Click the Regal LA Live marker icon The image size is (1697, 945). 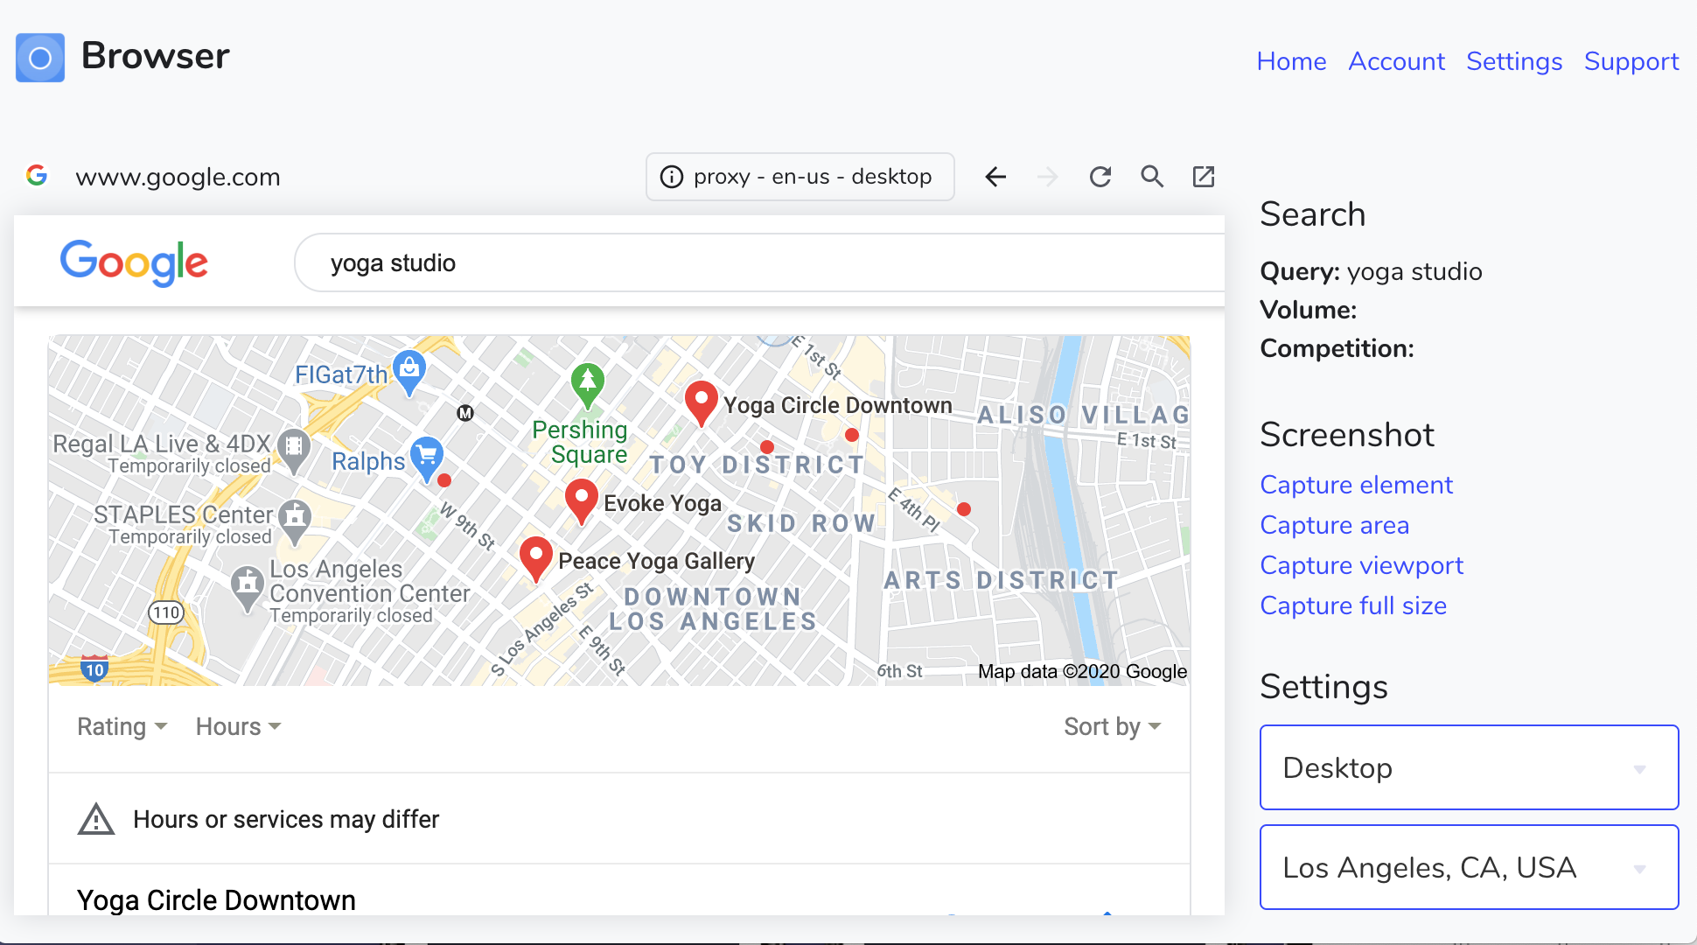(294, 451)
